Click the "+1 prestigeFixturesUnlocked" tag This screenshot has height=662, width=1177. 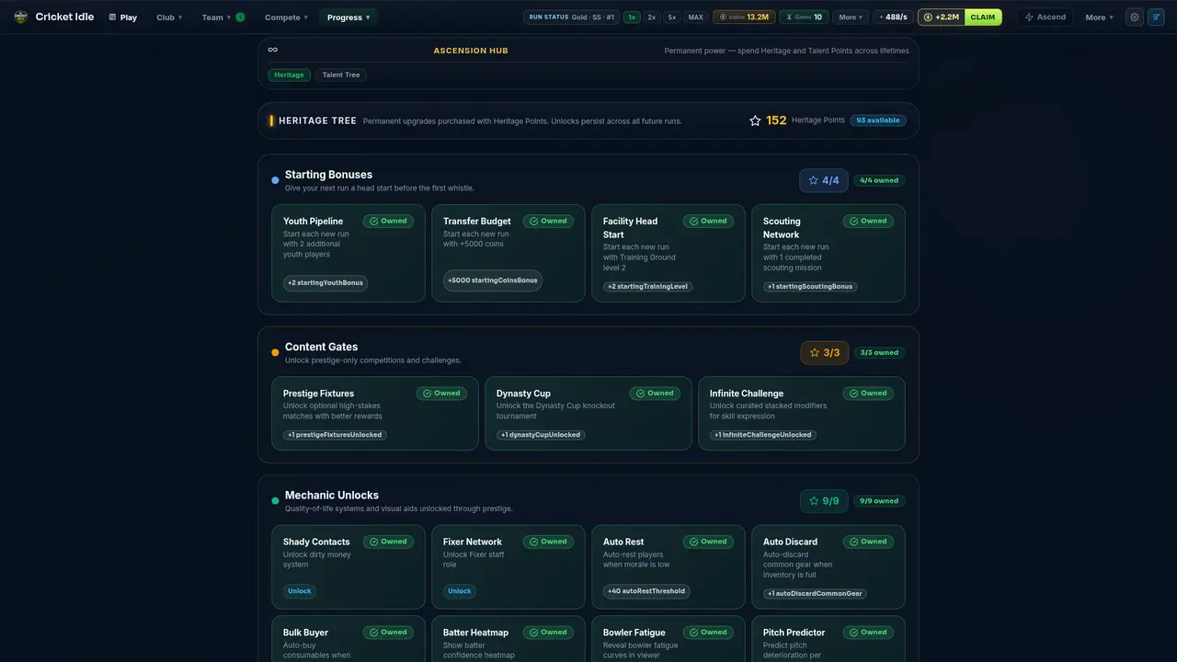pyautogui.click(x=335, y=435)
